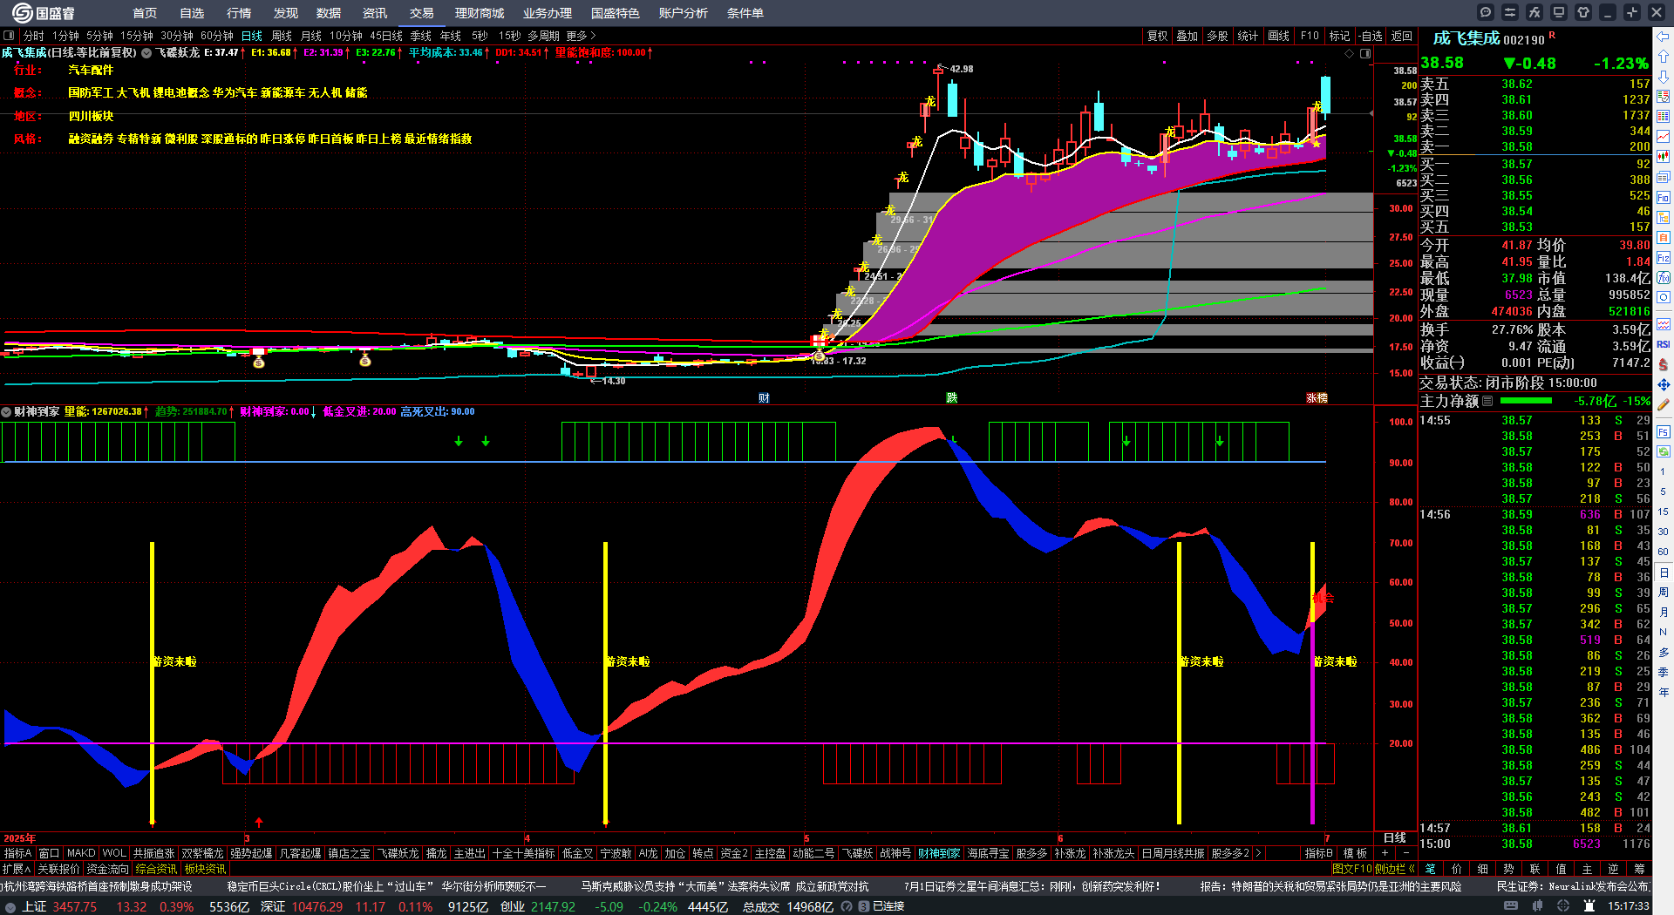Screen dimensions: 1674x915
Task: Click the red dollar sign icon in sidebar
Action: click(1664, 364)
